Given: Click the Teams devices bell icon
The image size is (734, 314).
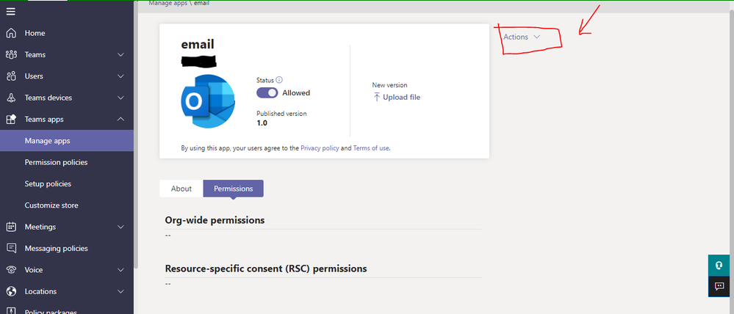Looking at the screenshot, I should (11, 98).
